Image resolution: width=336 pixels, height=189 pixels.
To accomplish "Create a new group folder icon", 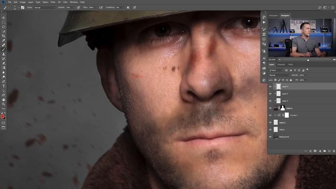I will [324, 151].
